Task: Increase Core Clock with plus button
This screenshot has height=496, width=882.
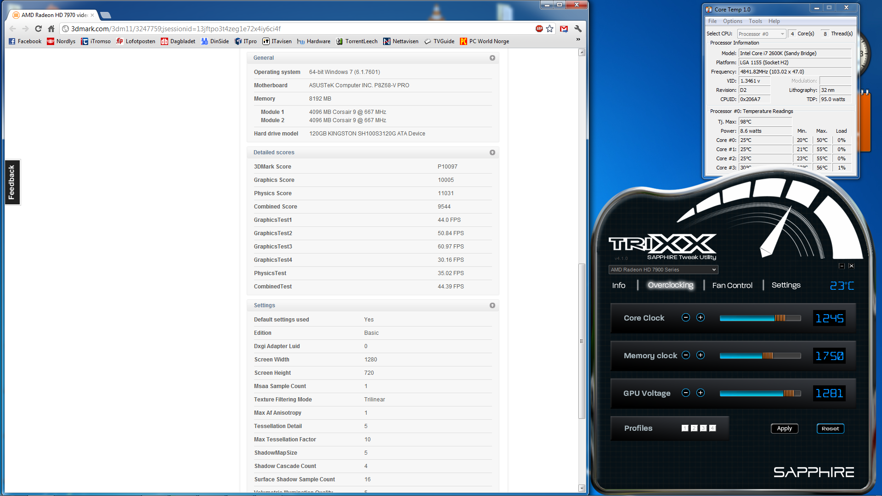Action: tap(701, 317)
